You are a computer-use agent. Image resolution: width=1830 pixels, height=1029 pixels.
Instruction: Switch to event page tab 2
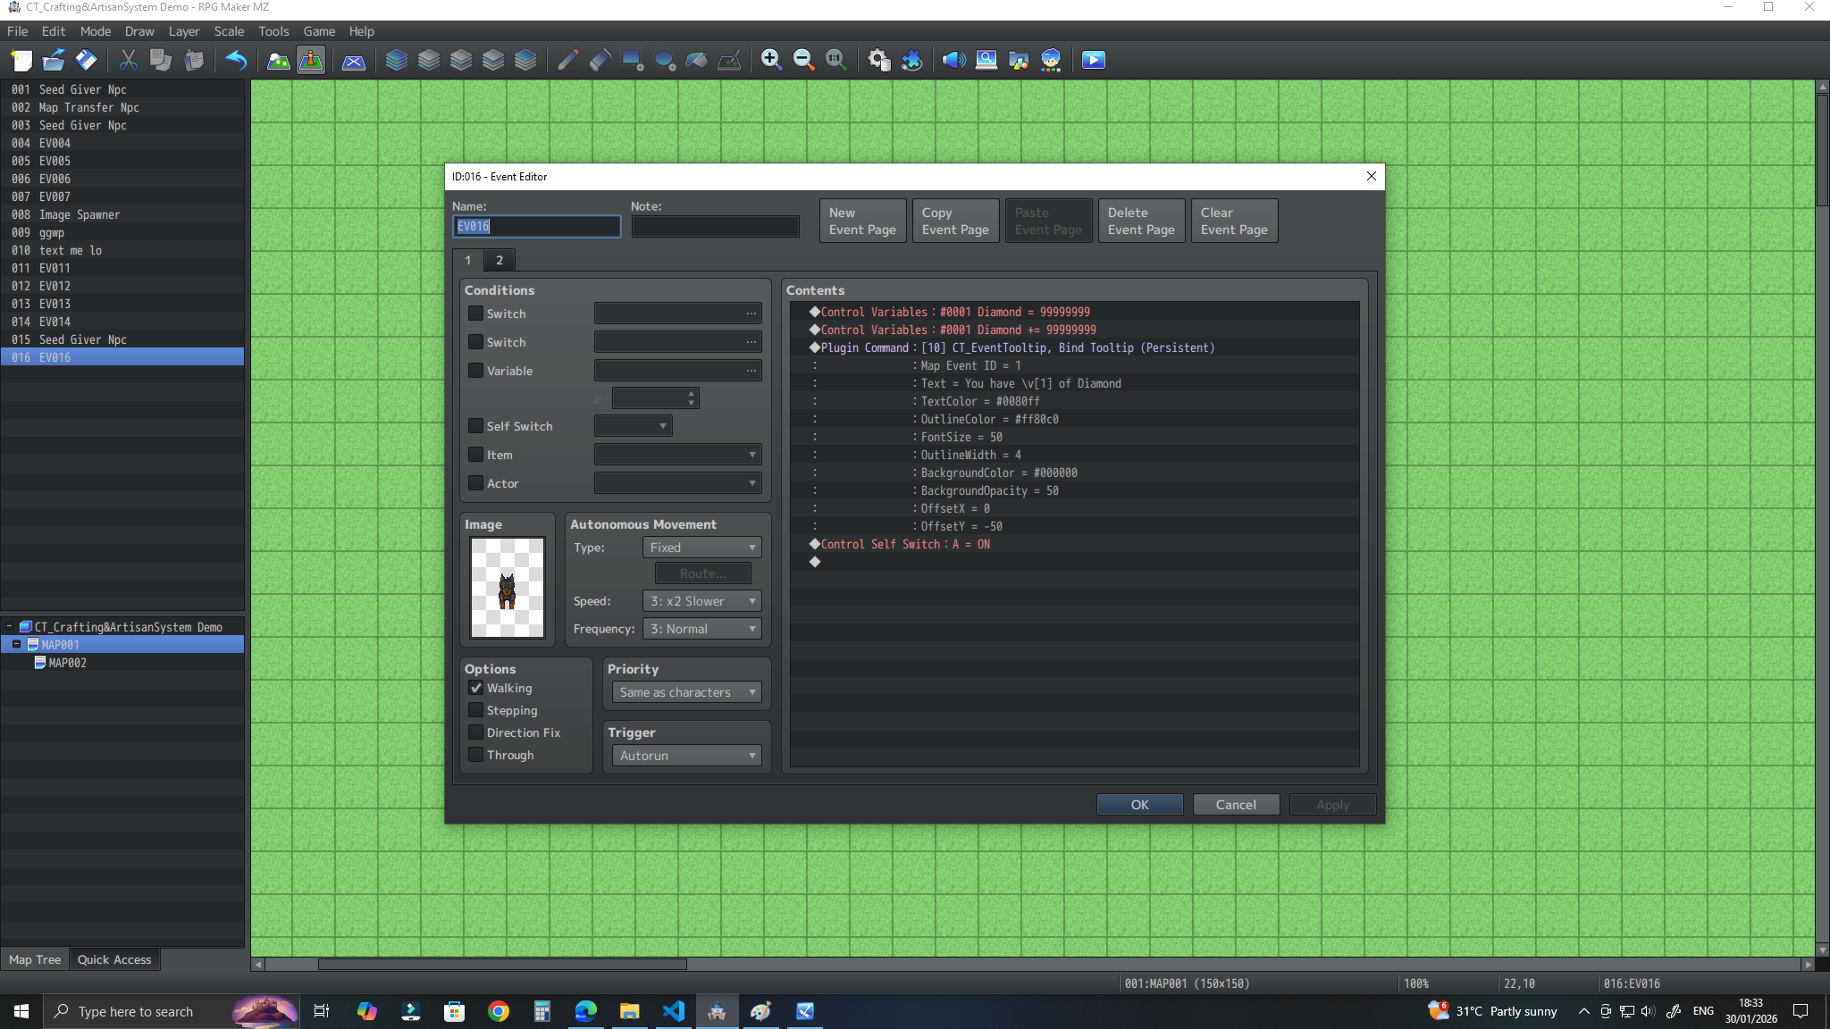(x=499, y=260)
